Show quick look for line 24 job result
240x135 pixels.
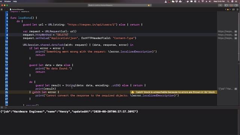[x=236, y=89]
